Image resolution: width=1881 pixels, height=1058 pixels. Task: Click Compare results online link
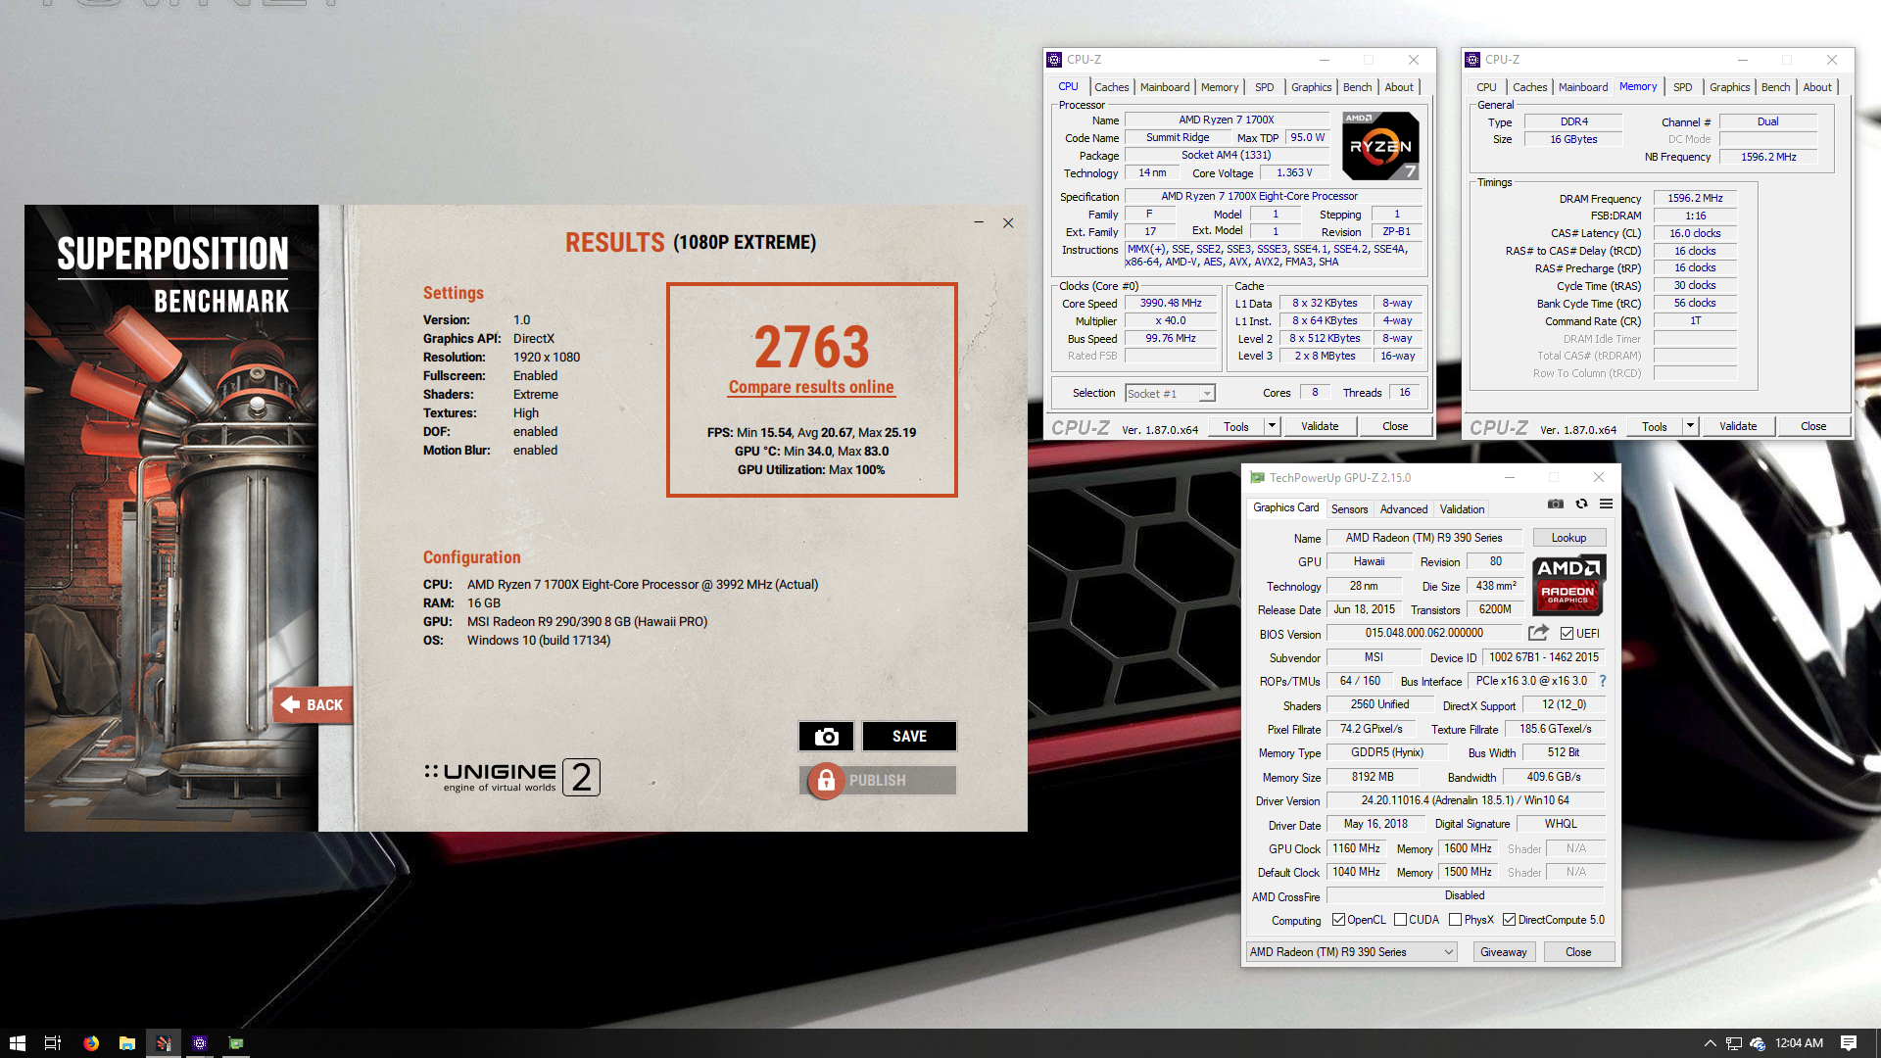[811, 387]
